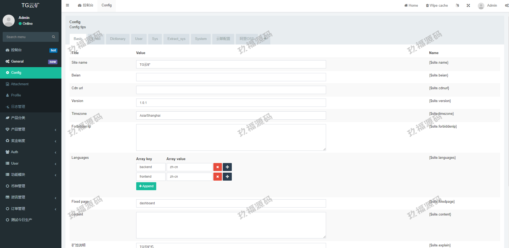Remove the frontend language row
This screenshot has width=509, height=248.
217,177
